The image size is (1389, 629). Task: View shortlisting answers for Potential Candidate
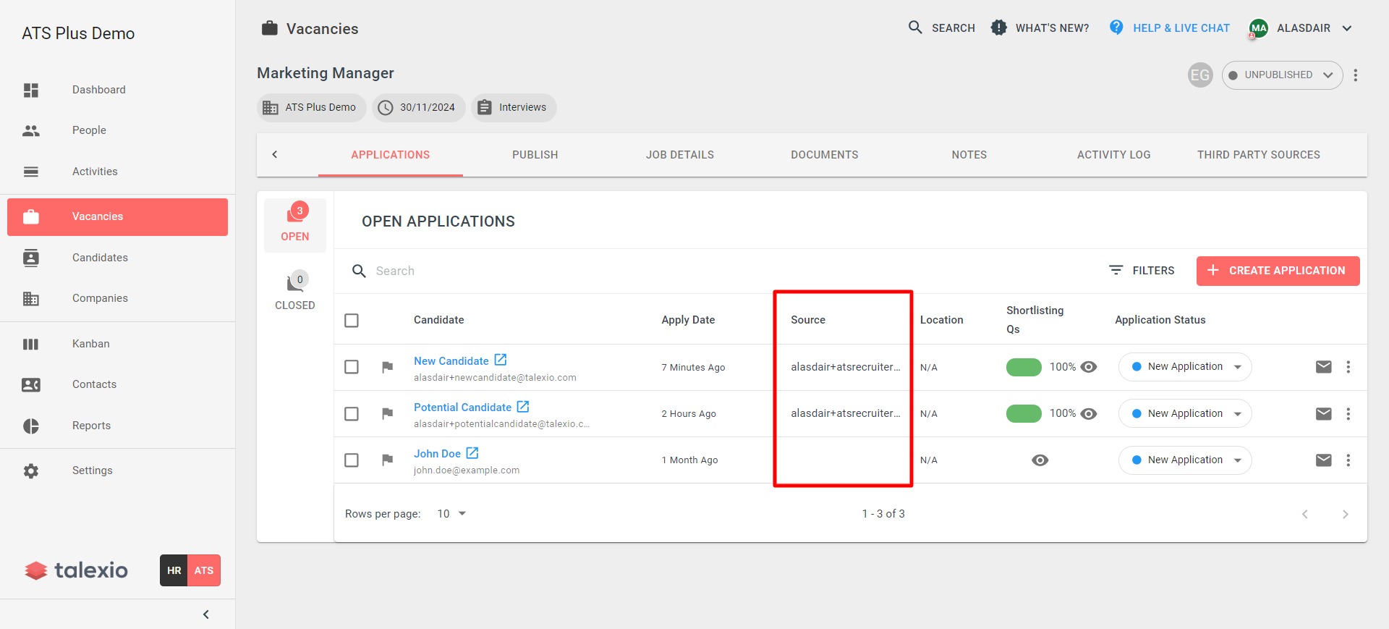click(1089, 413)
